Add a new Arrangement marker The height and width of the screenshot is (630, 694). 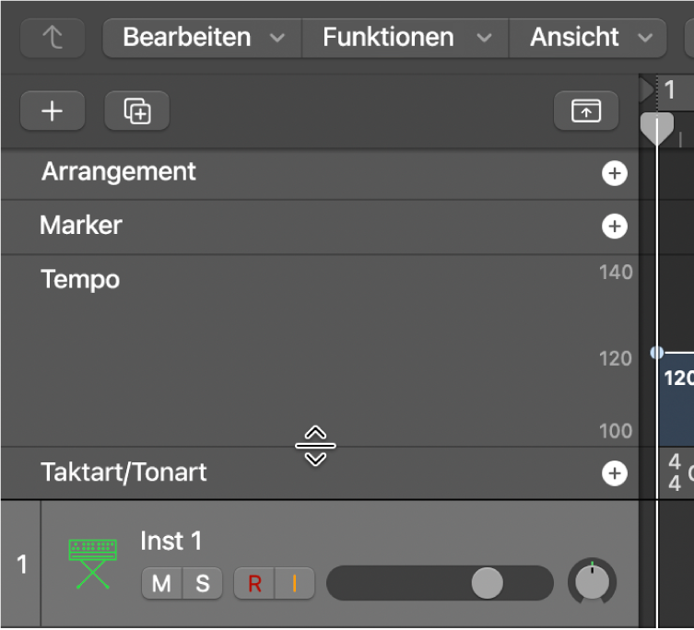coord(614,173)
